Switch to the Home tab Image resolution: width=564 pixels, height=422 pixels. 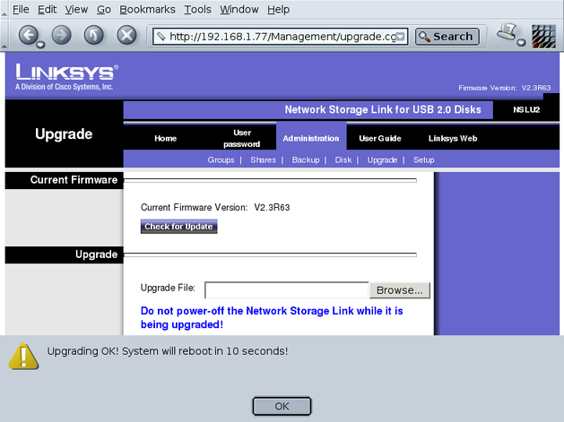point(166,138)
